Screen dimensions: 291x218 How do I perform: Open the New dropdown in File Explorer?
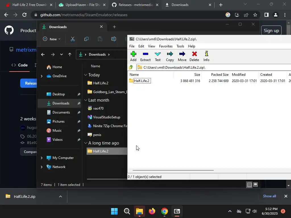point(52,39)
